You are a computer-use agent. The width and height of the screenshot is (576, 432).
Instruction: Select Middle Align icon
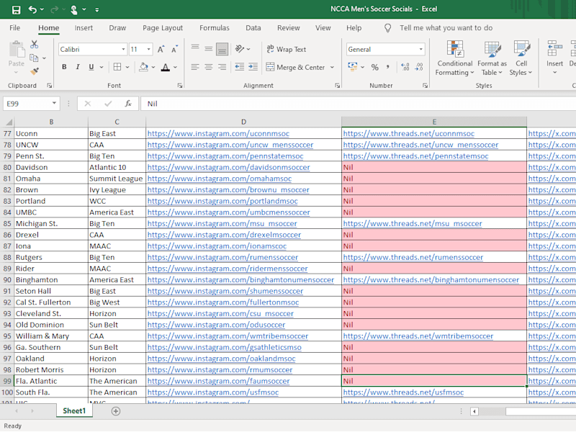point(208,49)
